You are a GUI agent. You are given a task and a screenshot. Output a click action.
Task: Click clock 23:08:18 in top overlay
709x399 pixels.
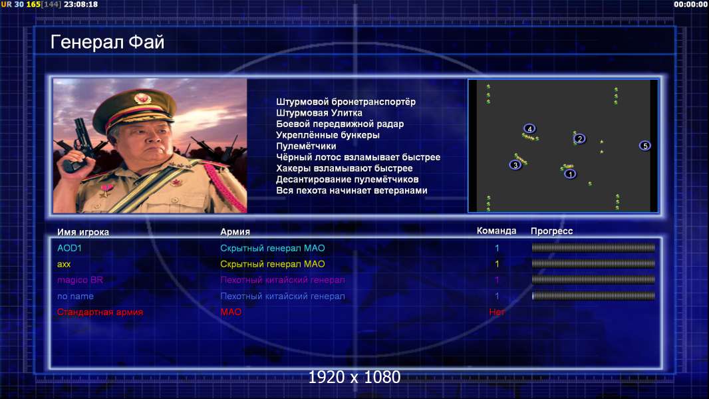point(80,5)
